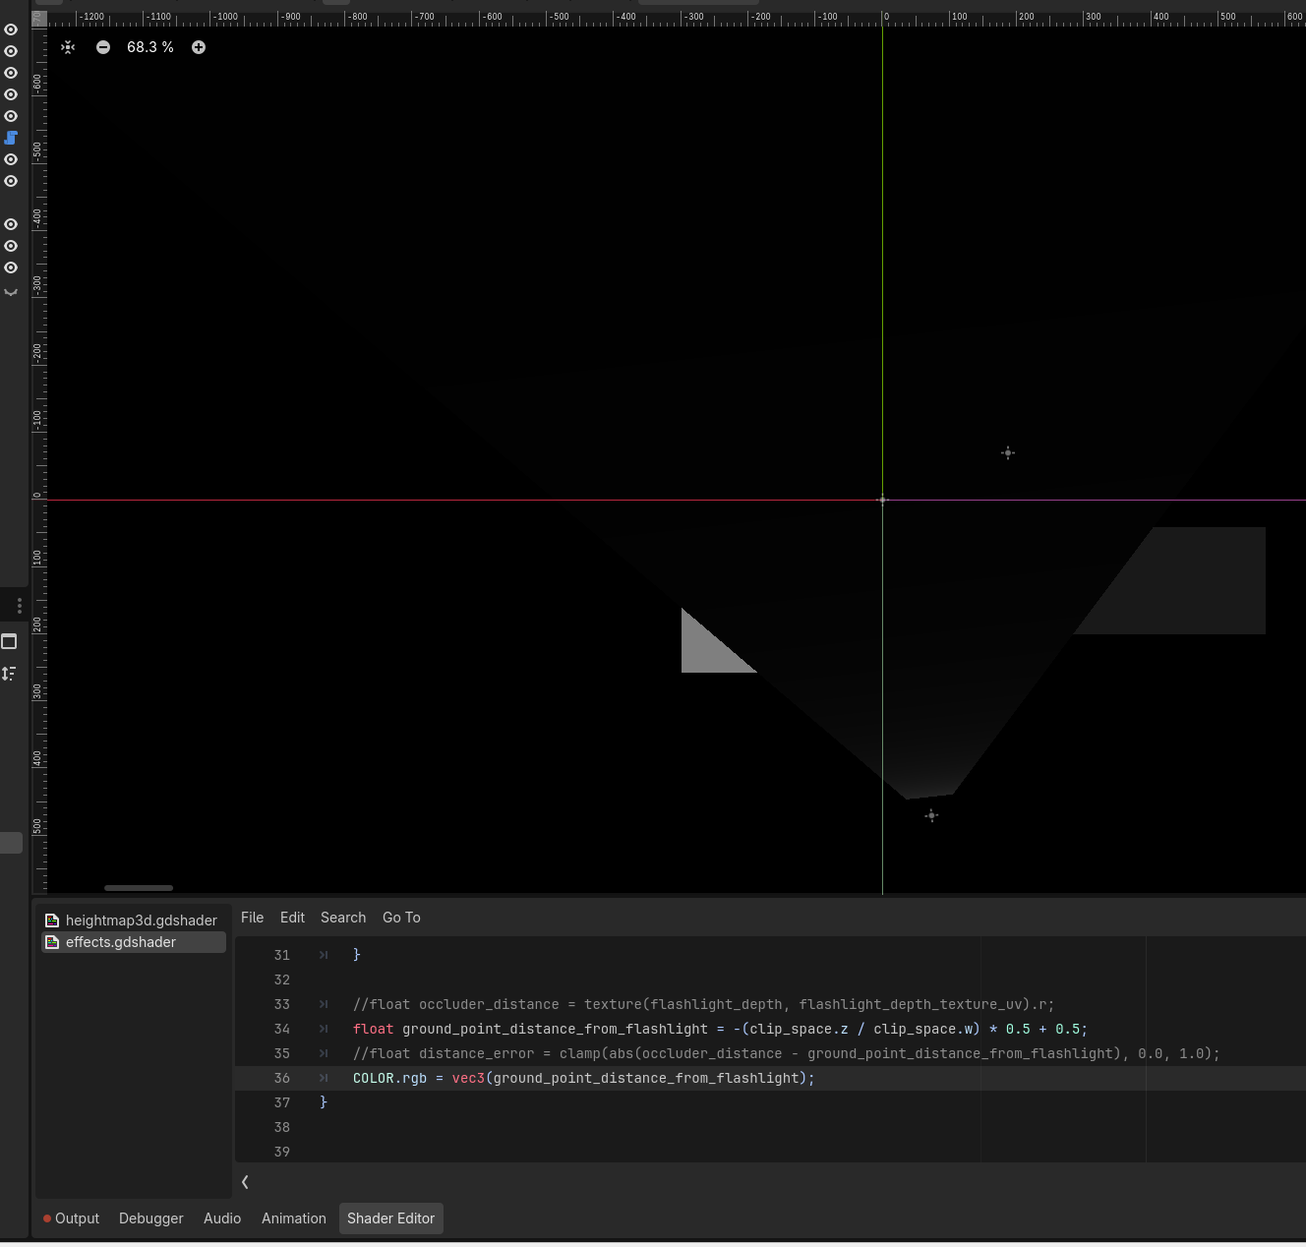Toggle the eye icon just below the script icon
The image size is (1306, 1247).
(x=11, y=159)
